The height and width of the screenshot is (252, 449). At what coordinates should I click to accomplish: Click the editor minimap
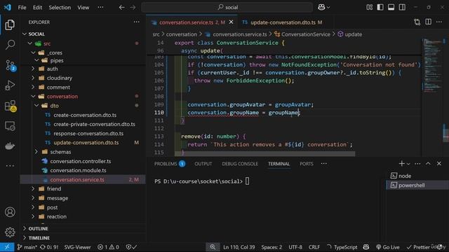pyautogui.click(x=433, y=97)
